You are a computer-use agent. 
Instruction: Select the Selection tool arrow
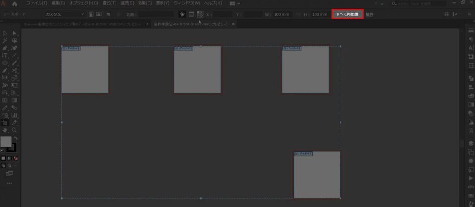point(5,33)
